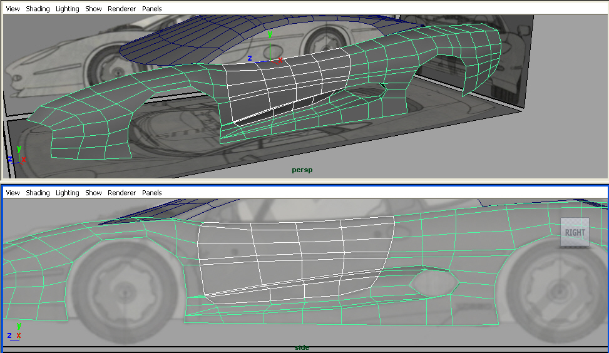Open Panels menu in side viewport
The image size is (609, 353).
pyautogui.click(x=152, y=193)
